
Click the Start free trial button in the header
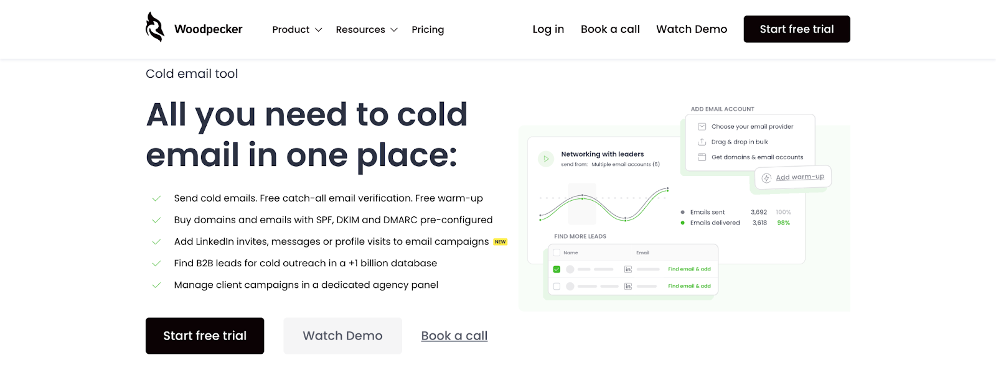[797, 29]
